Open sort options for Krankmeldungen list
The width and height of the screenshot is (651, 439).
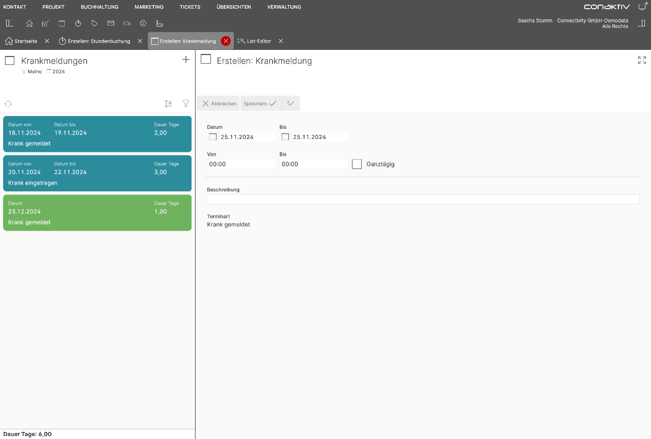coord(168,103)
